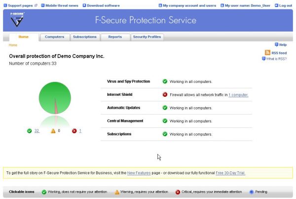Image resolution: width=296 pixels, height=199 pixels.
Task: Open the 1 computer firewall link
Action: pyautogui.click(x=238, y=95)
